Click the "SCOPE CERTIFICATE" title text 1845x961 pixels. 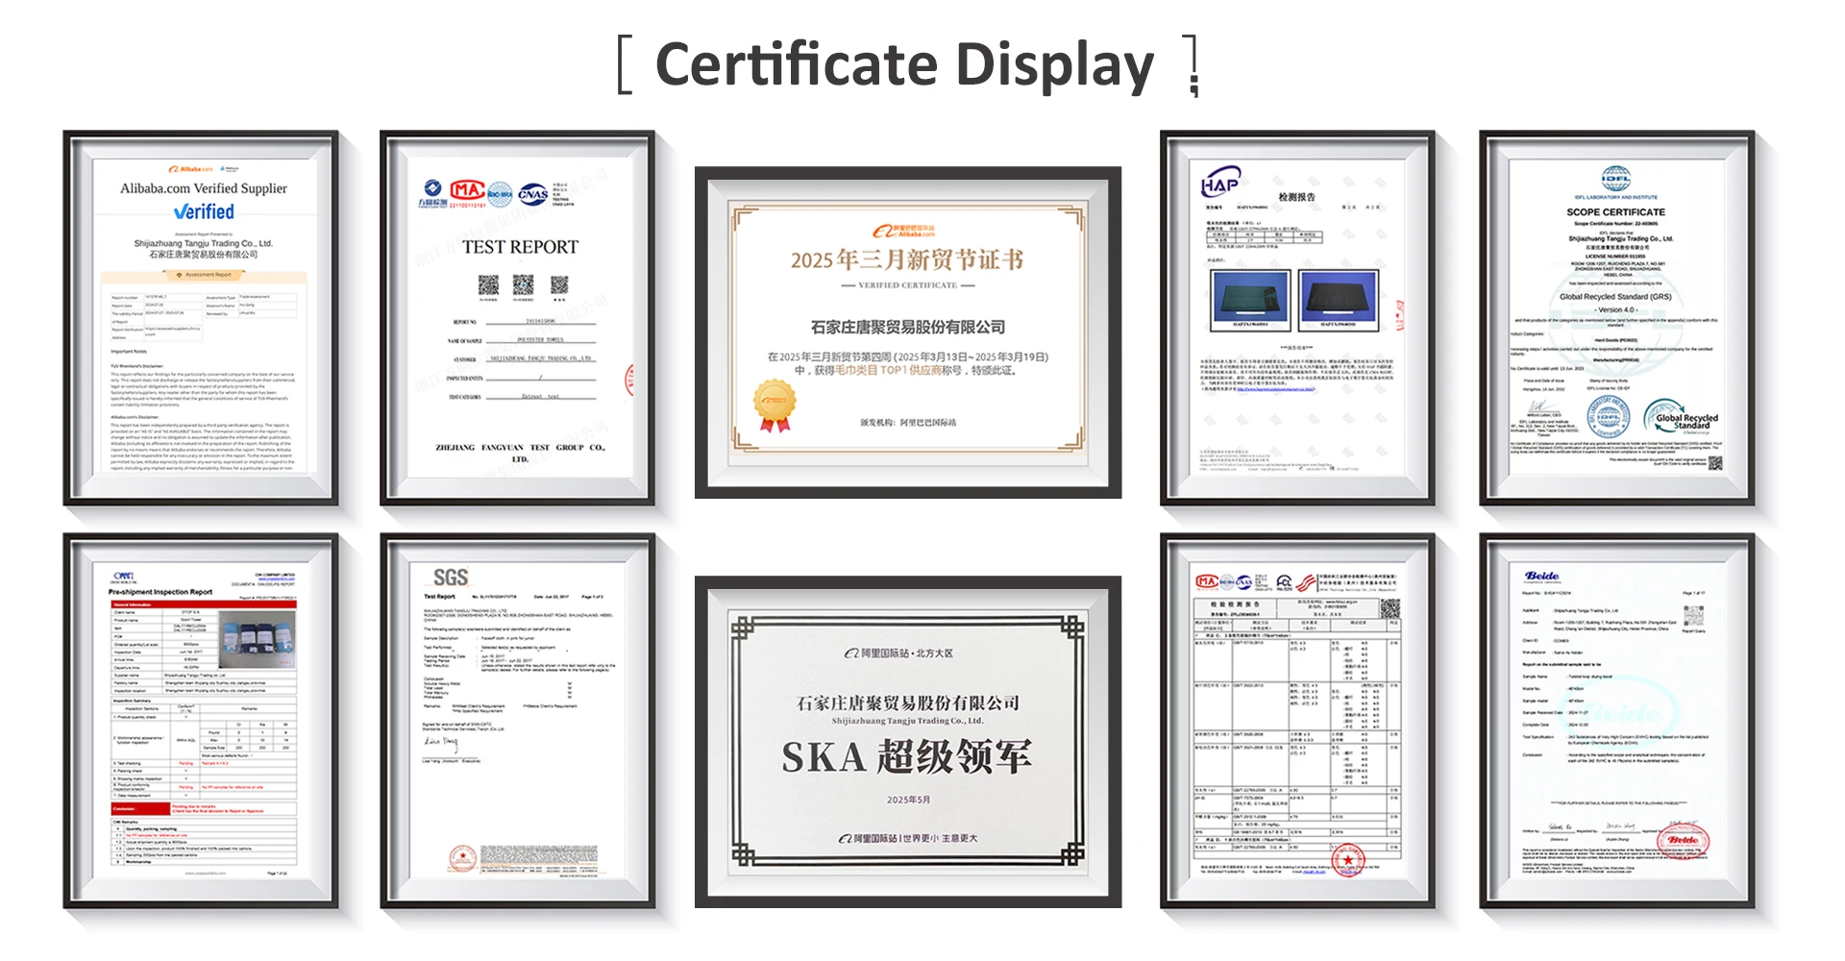pos(1615,212)
